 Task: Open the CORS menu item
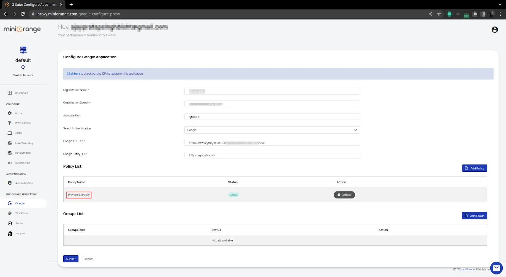point(19,133)
